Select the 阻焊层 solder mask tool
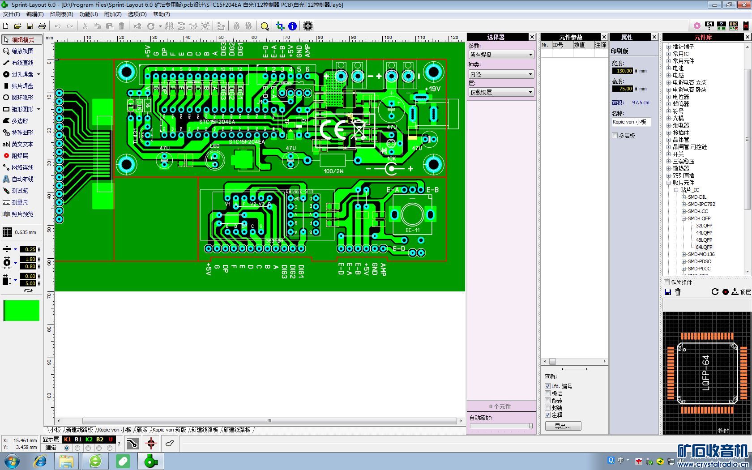752x470 pixels. [22, 156]
